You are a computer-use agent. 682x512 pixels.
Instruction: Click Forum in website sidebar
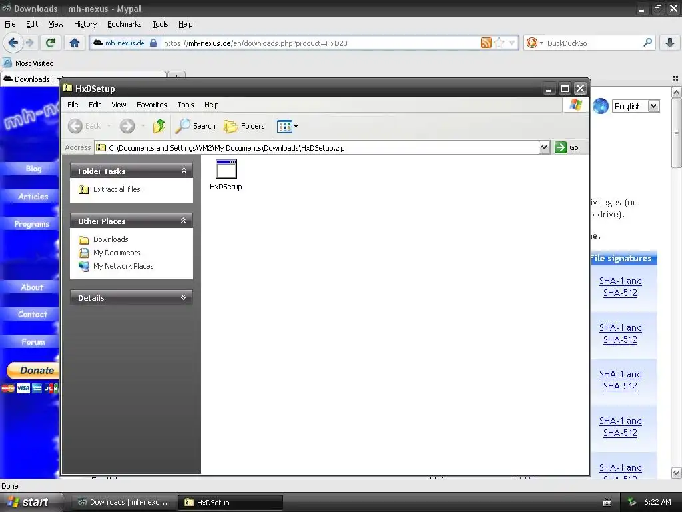(33, 342)
